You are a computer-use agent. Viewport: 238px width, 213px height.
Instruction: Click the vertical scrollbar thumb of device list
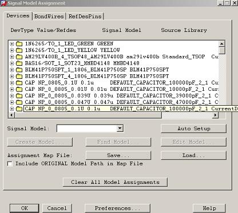pos(222,51)
